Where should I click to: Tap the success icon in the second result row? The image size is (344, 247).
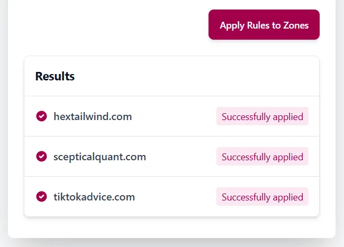point(41,157)
